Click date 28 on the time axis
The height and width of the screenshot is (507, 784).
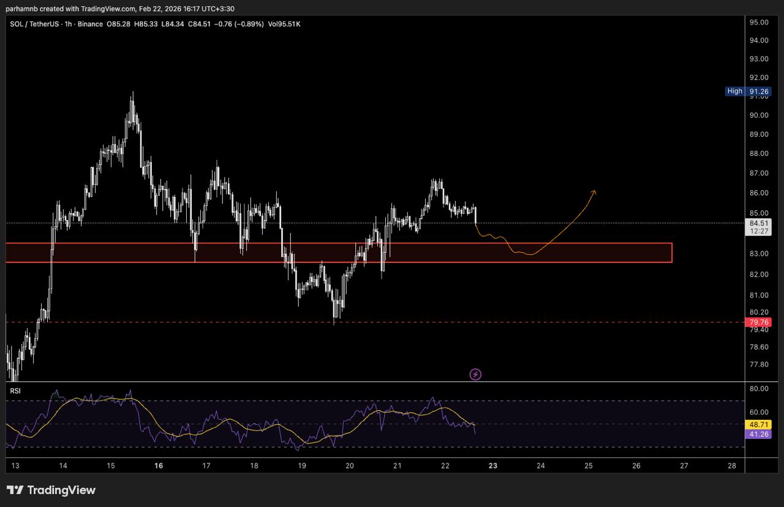732,466
